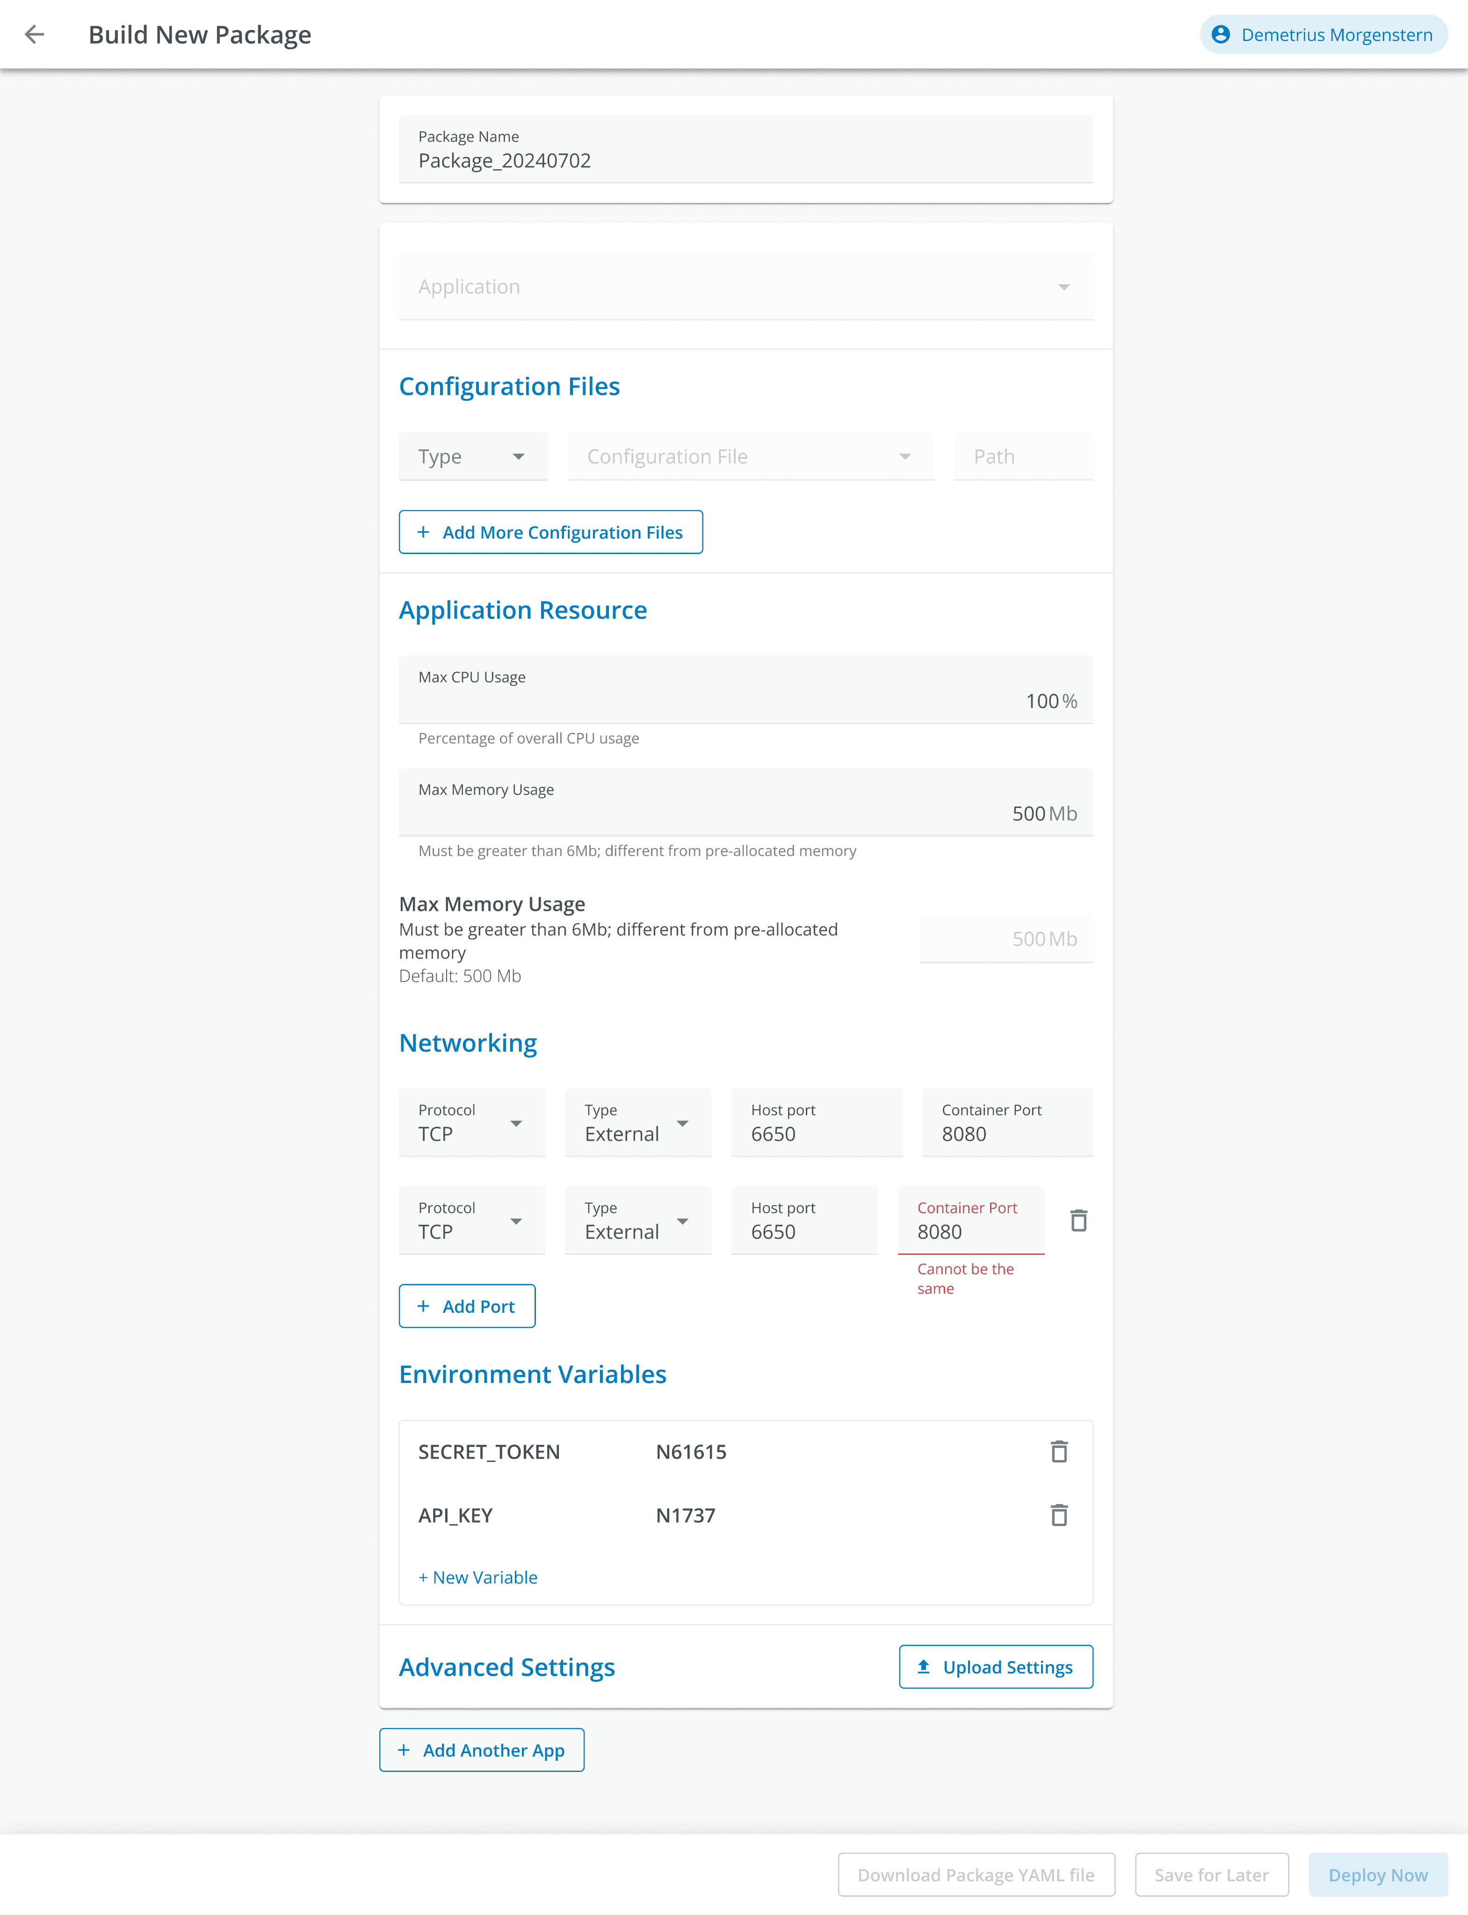Delete the second networking port row
This screenshot has width=1468, height=1915.
tap(1079, 1220)
